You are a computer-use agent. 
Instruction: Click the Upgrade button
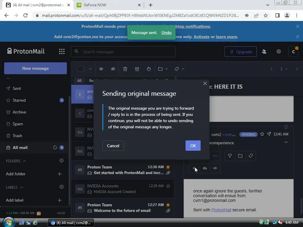(241, 51)
